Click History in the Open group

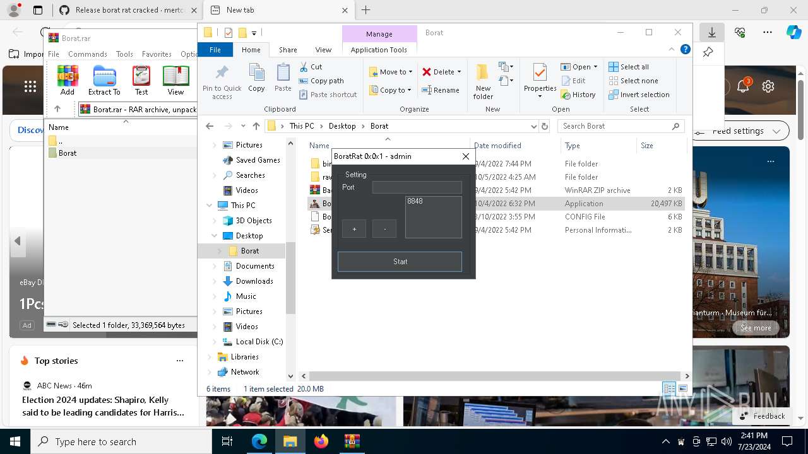pos(578,95)
